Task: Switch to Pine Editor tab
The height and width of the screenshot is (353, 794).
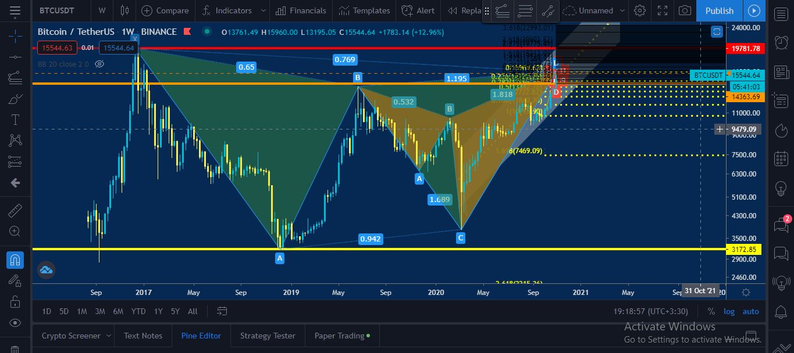Action: click(201, 336)
